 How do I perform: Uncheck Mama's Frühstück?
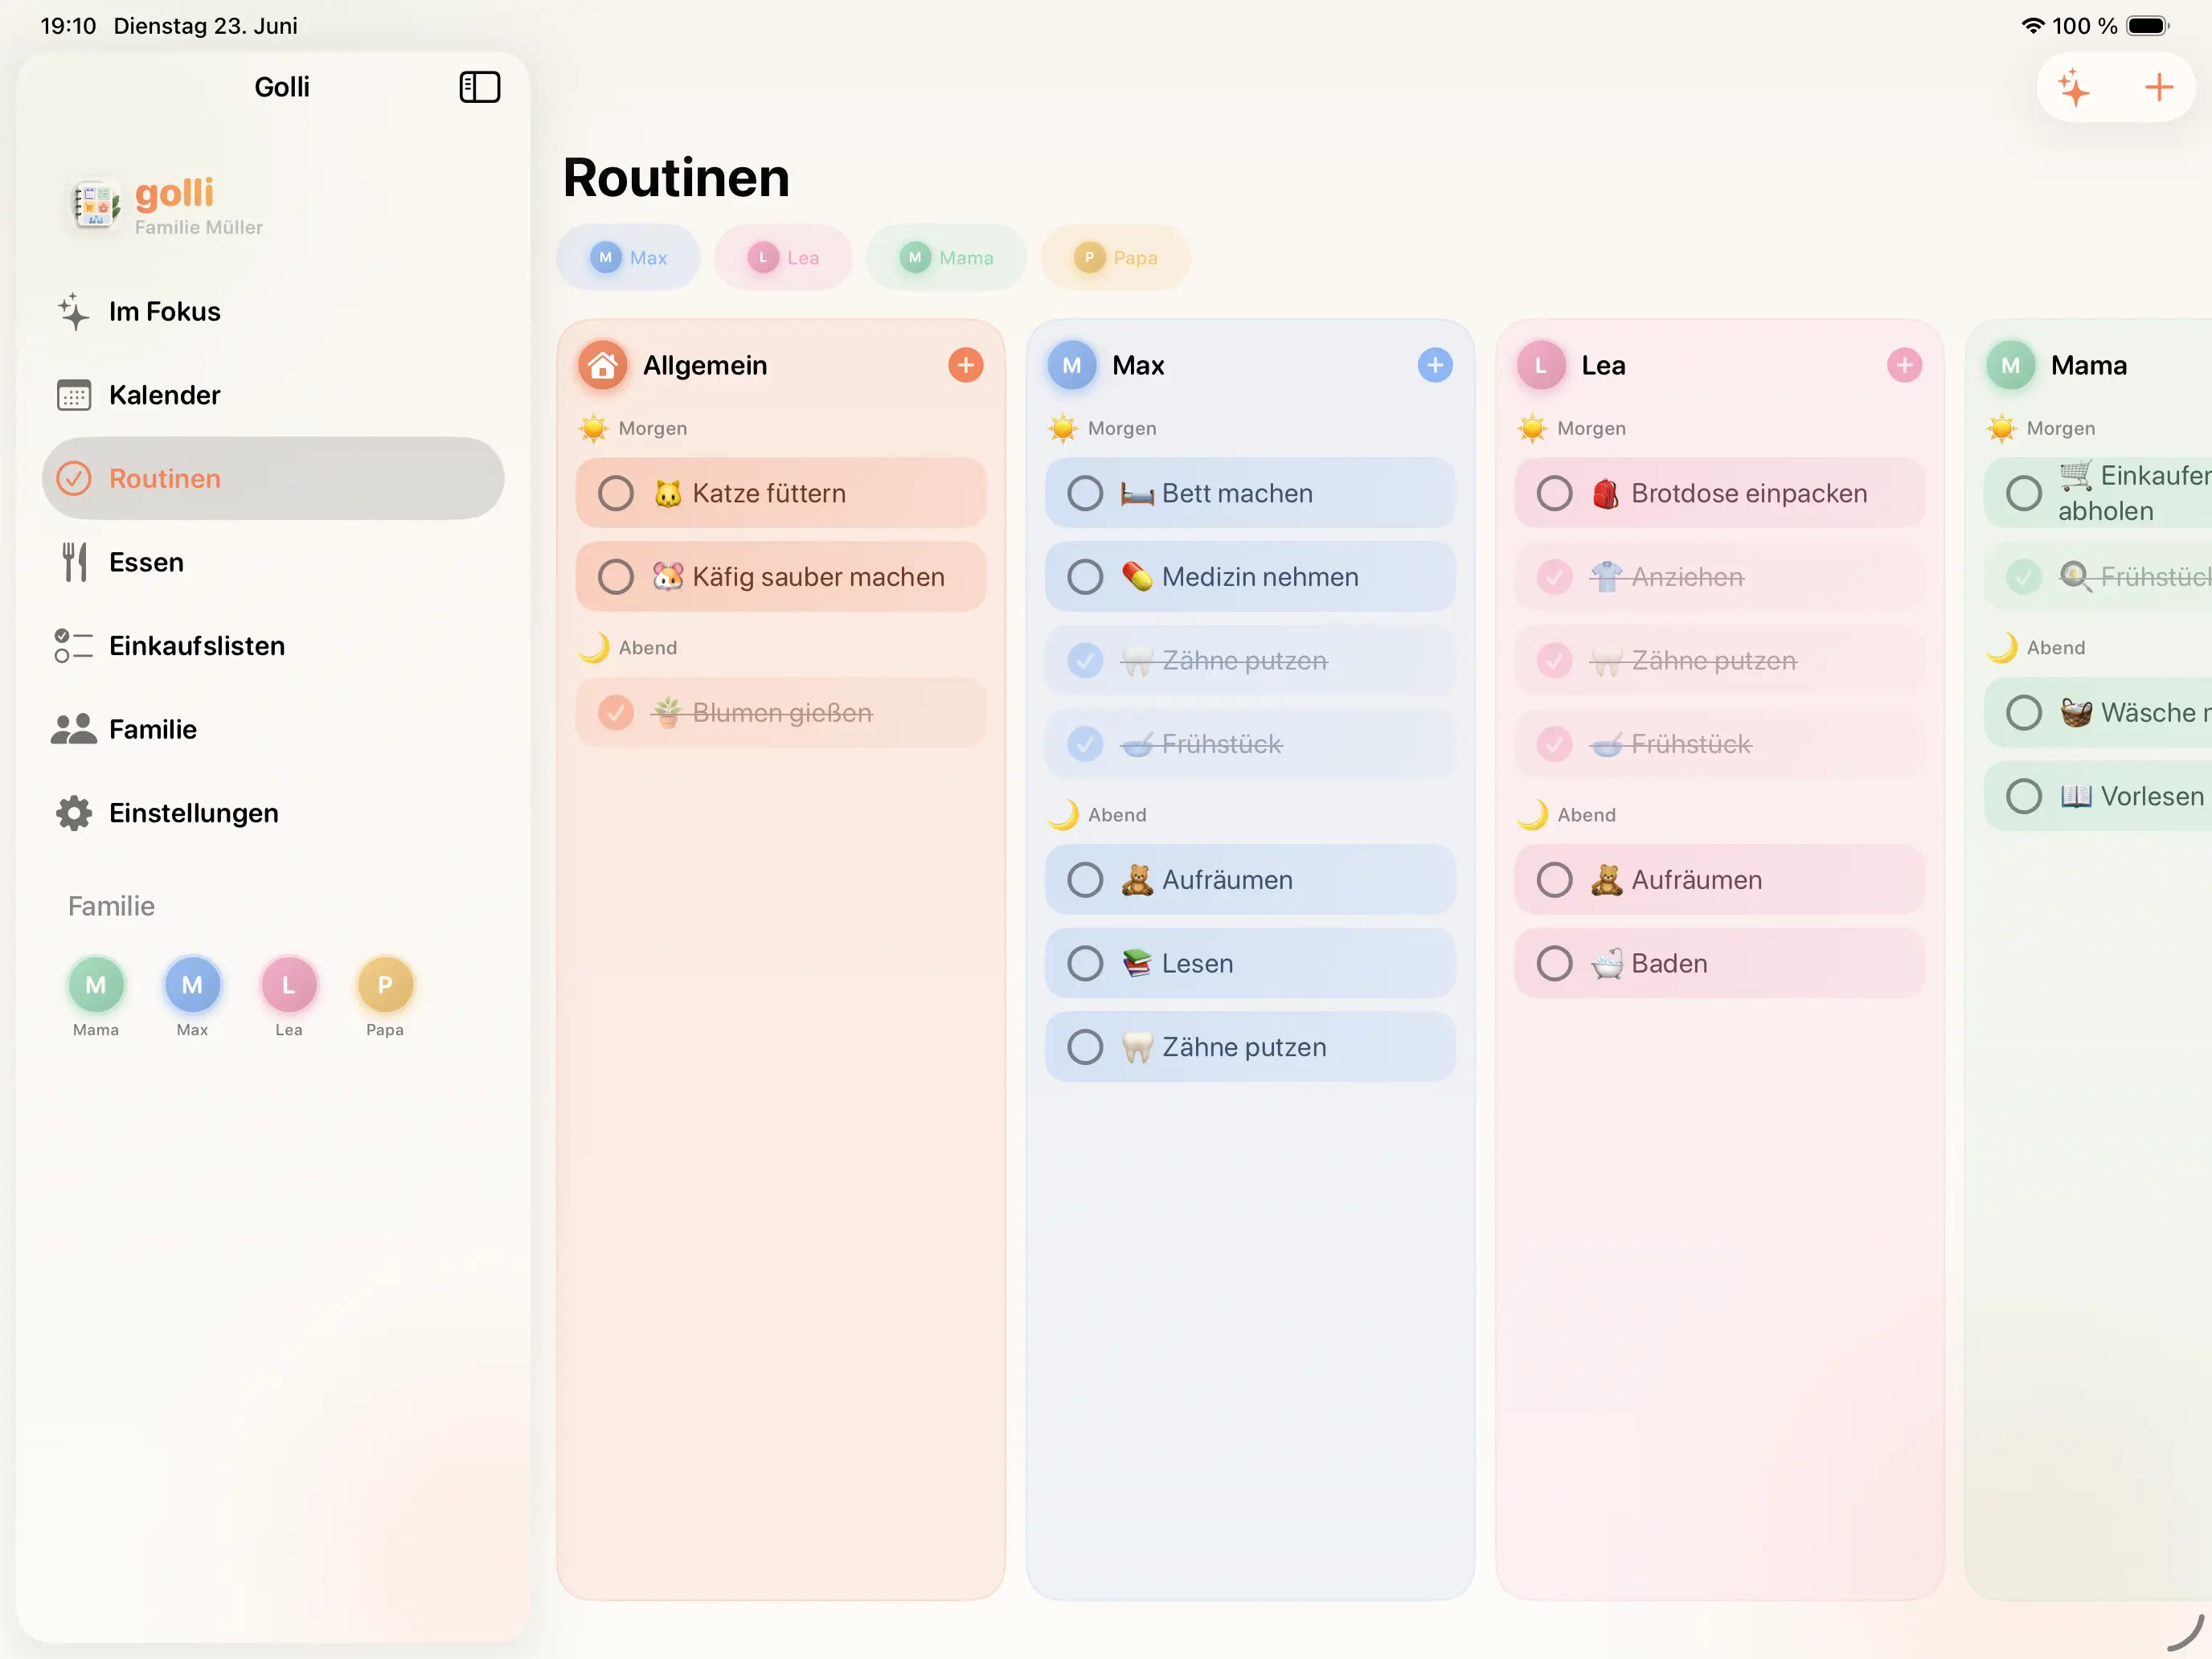click(x=2024, y=577)
